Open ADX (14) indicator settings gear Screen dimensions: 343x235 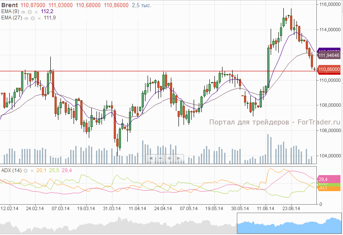pyautogui.click(x=26, y=170)
